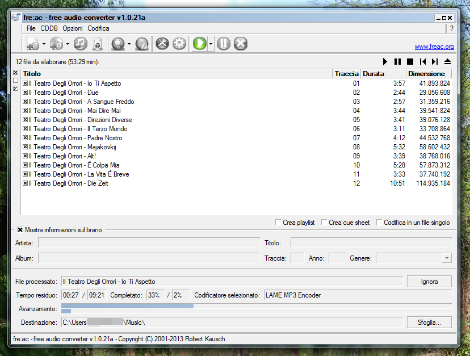Expand the Genere combo box
The width and height of the screenshot is (470, 356).
pyautogui.click(x=447, y=258)
